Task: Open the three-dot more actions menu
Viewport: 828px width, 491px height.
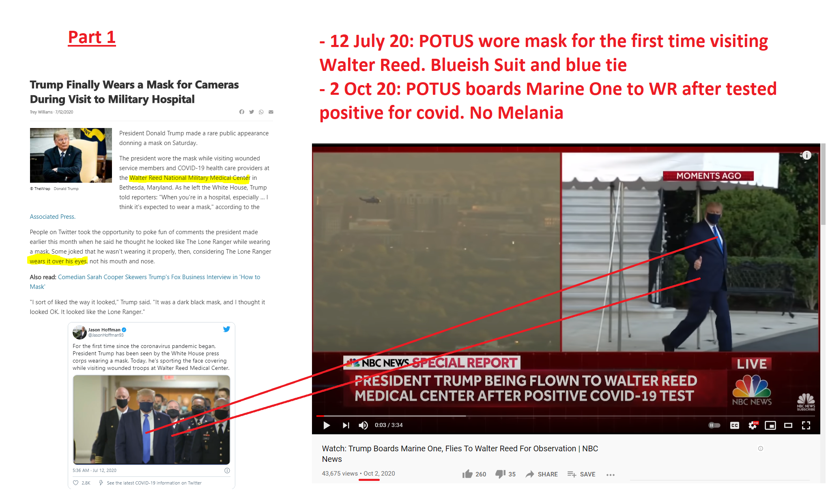Action: tap(611, 475)
